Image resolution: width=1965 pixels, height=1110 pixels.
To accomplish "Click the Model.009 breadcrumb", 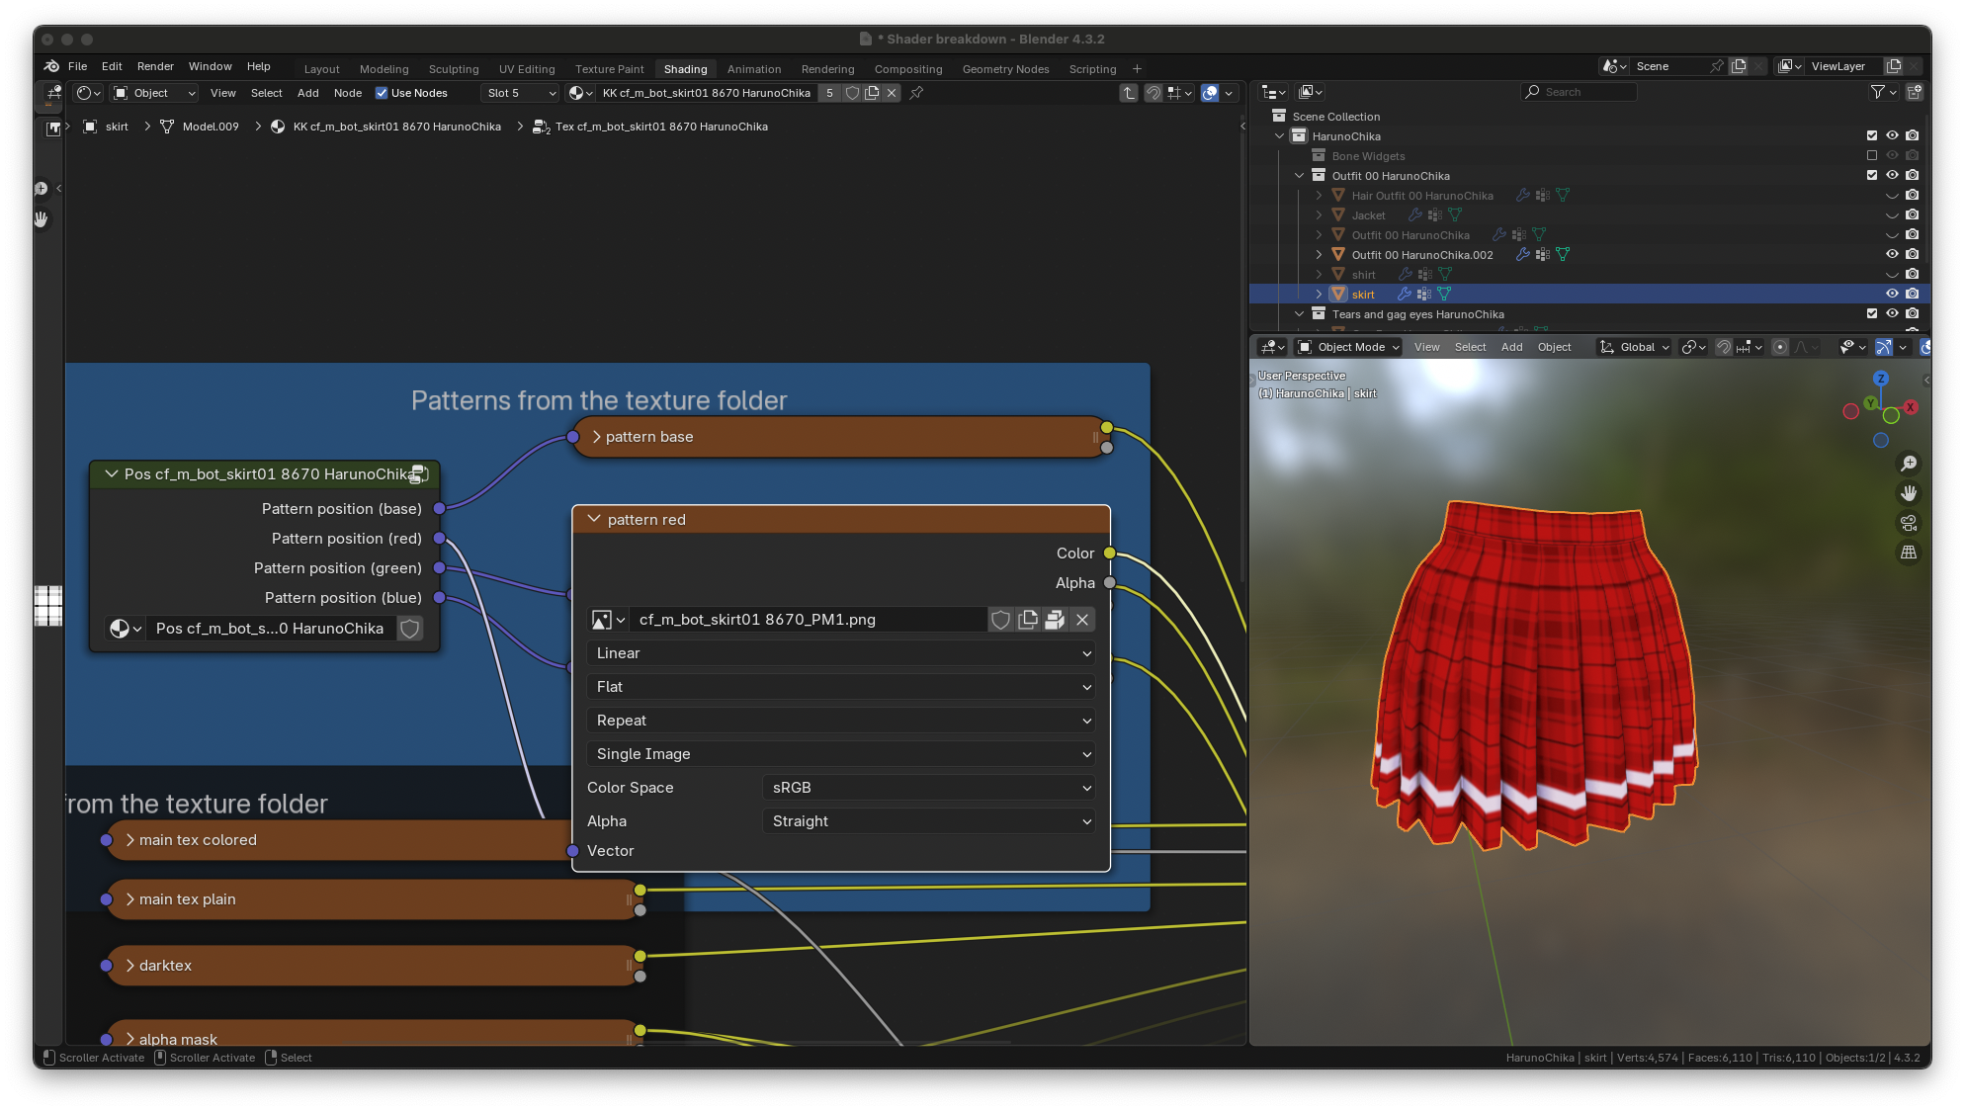I will click(210, 127).
